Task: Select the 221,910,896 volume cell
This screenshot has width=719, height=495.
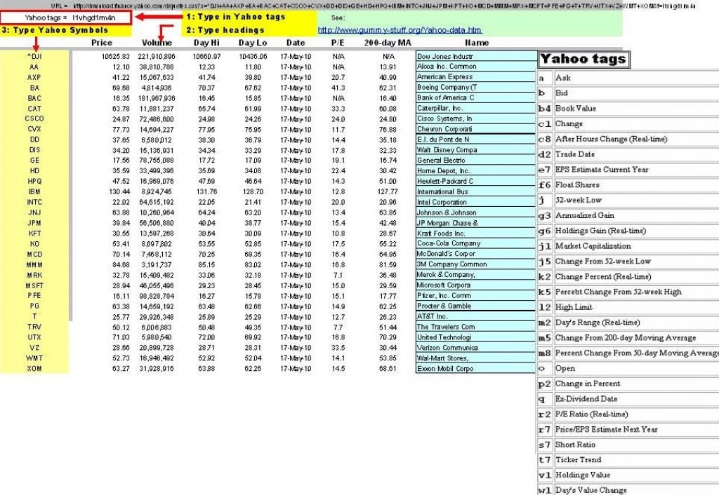Action: coord(157,56)
